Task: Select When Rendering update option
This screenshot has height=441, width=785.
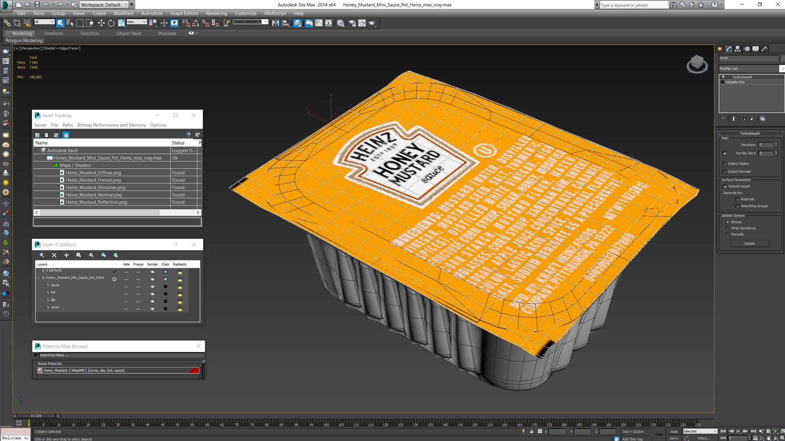Action: [x=727, y=228]
